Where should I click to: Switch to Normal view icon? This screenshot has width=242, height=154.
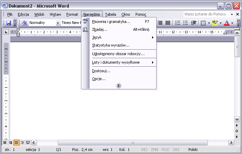[5, 142]
